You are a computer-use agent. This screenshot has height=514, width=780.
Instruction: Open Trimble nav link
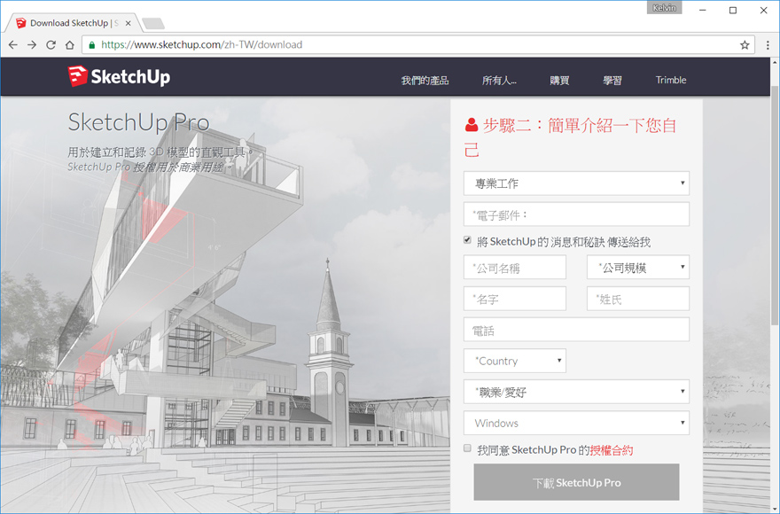671,80
